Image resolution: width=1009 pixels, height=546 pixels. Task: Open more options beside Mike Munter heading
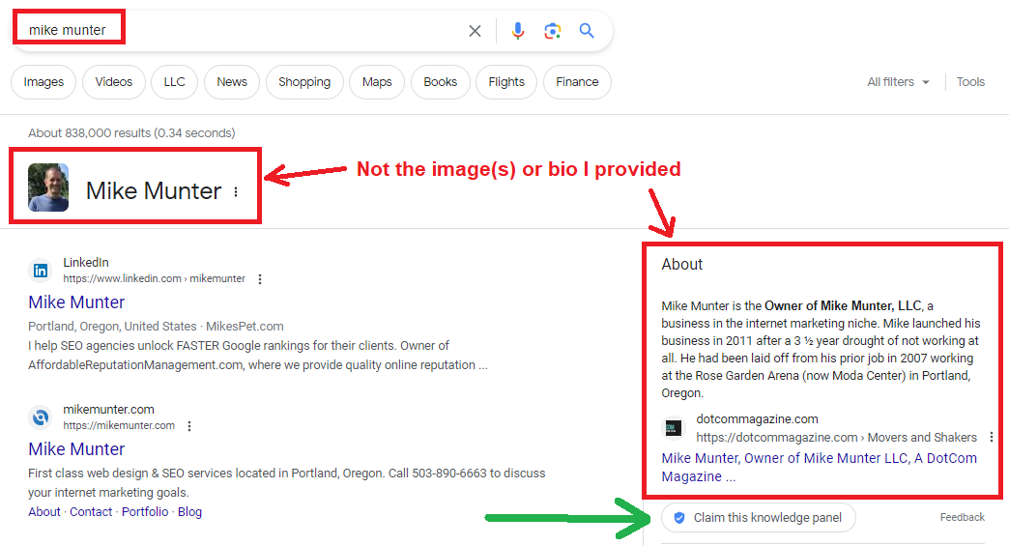(236, 191)
